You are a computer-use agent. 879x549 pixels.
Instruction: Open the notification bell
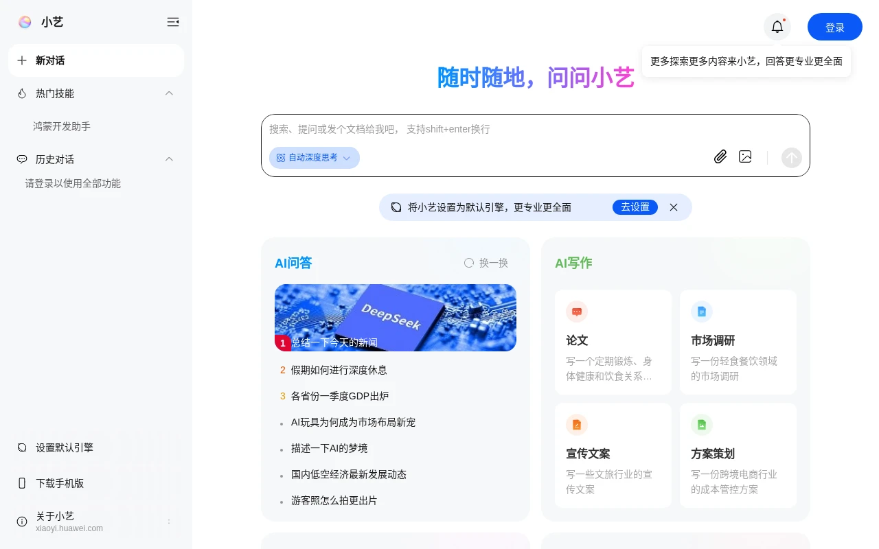click(x=777, y=27)
